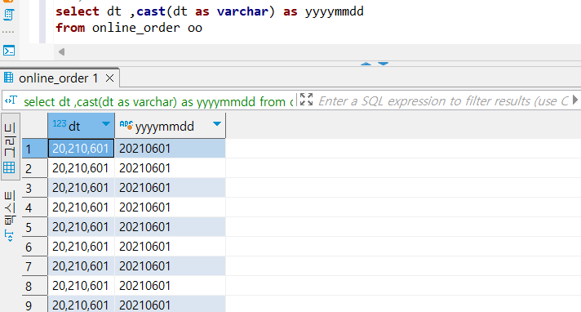Select row number 8 header
The image size is (581, 312).
pos(35,286)
